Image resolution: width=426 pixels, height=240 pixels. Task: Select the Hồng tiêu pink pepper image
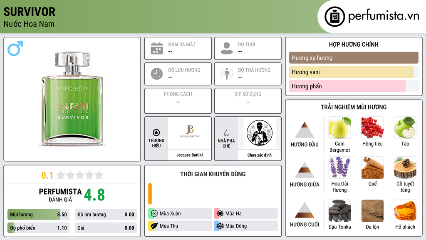tap(372, 127)
